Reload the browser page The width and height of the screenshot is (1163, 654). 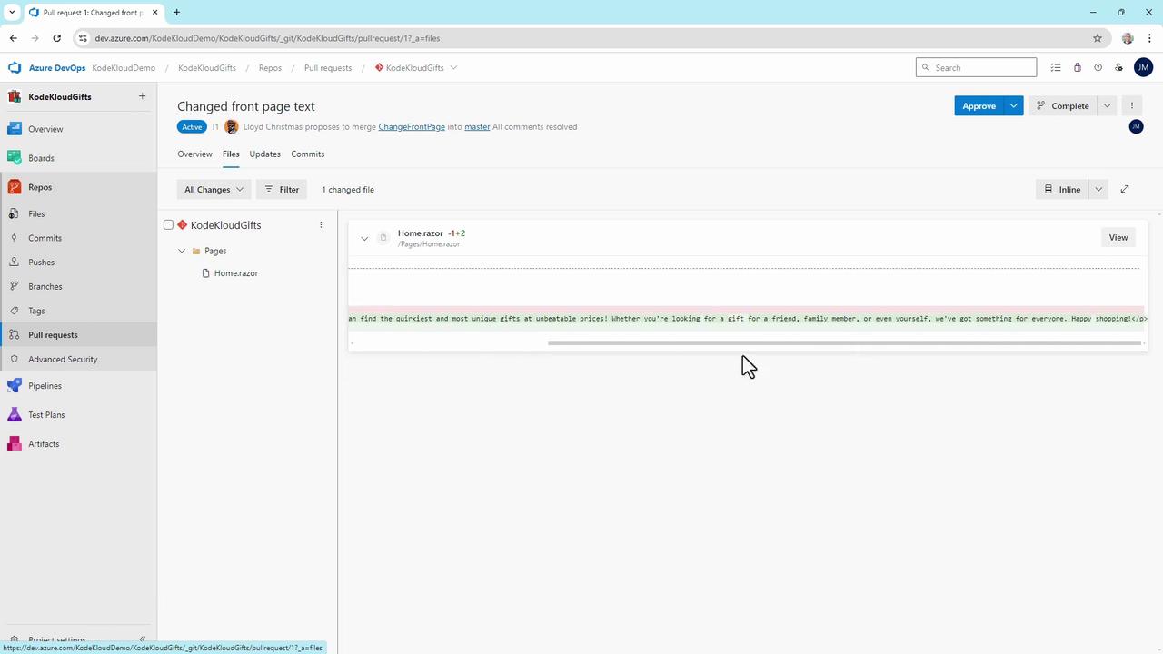pos(56,38)
